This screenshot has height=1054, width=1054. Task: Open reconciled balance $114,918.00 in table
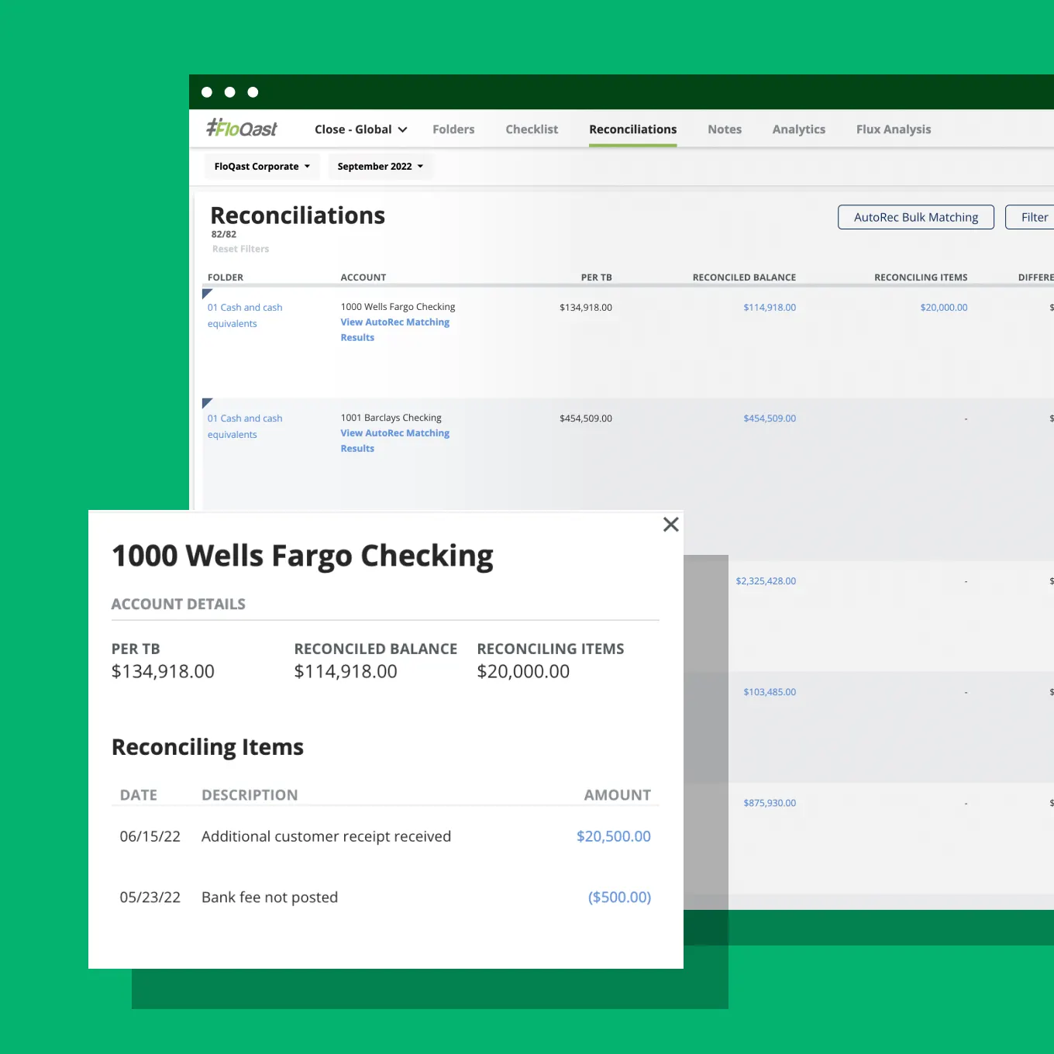point(770,308)
